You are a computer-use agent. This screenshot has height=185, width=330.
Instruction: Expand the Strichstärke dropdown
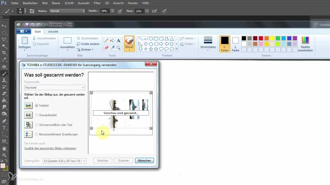tap(208, 50)
